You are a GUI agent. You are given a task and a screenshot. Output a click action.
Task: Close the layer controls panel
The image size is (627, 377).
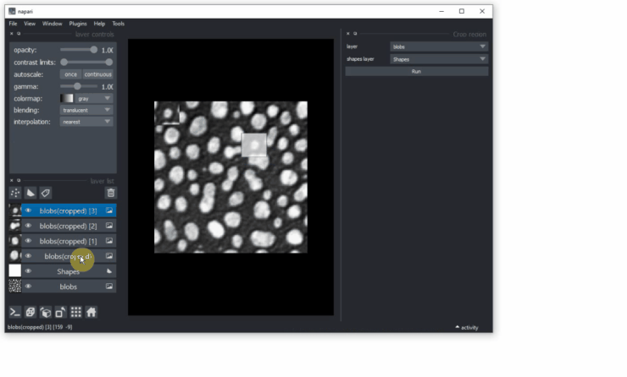(12, 34)
